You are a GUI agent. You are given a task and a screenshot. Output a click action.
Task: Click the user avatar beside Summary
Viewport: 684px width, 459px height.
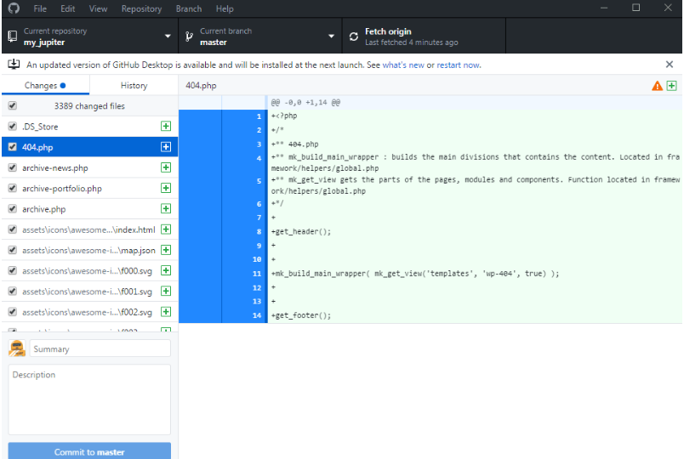pyautogui.click(x=17, y=348)
